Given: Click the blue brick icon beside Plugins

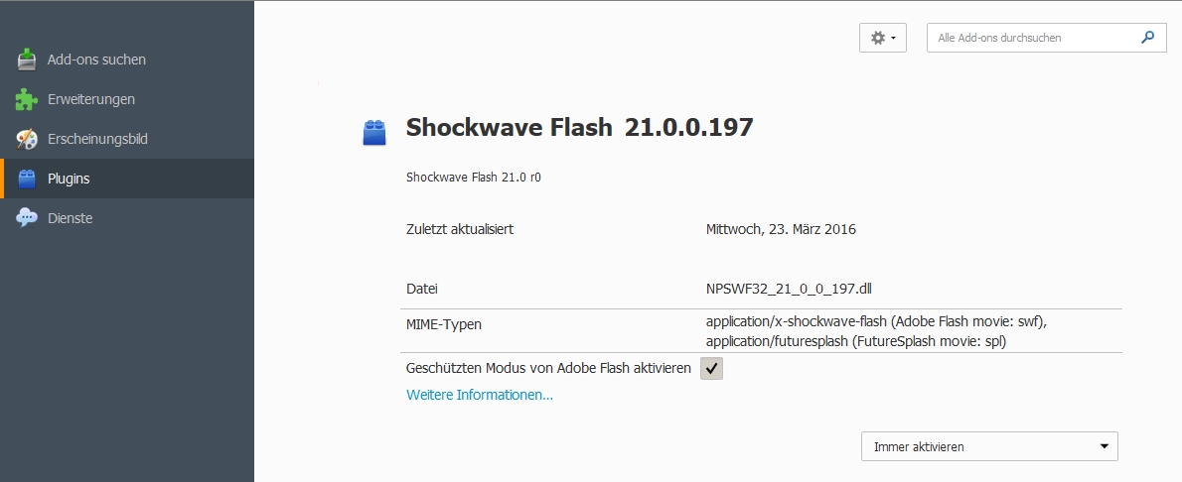Looking at the screenshot, I should 28,179.
